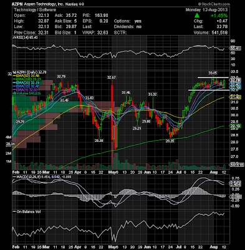Click the 32.67 May spike annotation

pos(112,77)
